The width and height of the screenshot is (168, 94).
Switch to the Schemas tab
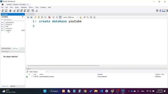pyautogui.click(x=15, y=48)
